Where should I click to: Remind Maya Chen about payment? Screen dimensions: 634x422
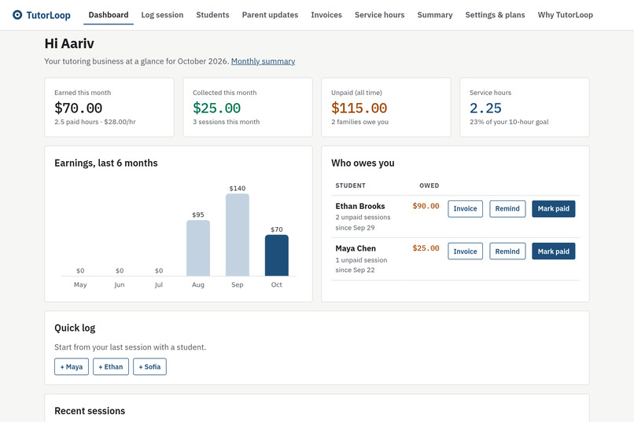click(x=507, y=251)
